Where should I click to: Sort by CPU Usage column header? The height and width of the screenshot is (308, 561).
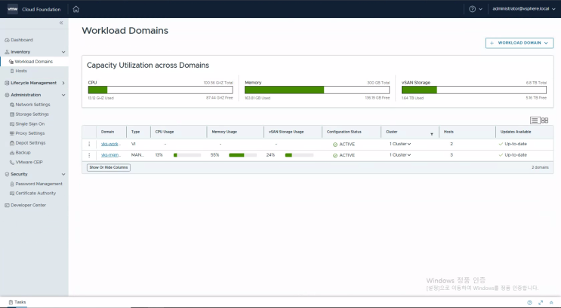pos(165,132)
